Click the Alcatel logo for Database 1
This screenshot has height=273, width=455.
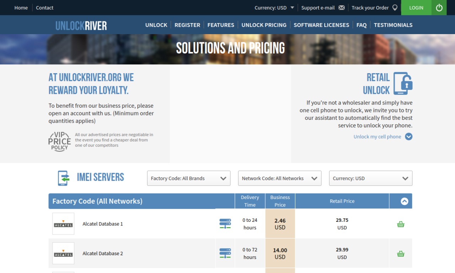(63, 224)
